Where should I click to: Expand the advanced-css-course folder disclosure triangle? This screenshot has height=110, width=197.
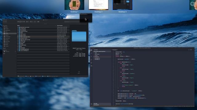click(x=18, y=27)
